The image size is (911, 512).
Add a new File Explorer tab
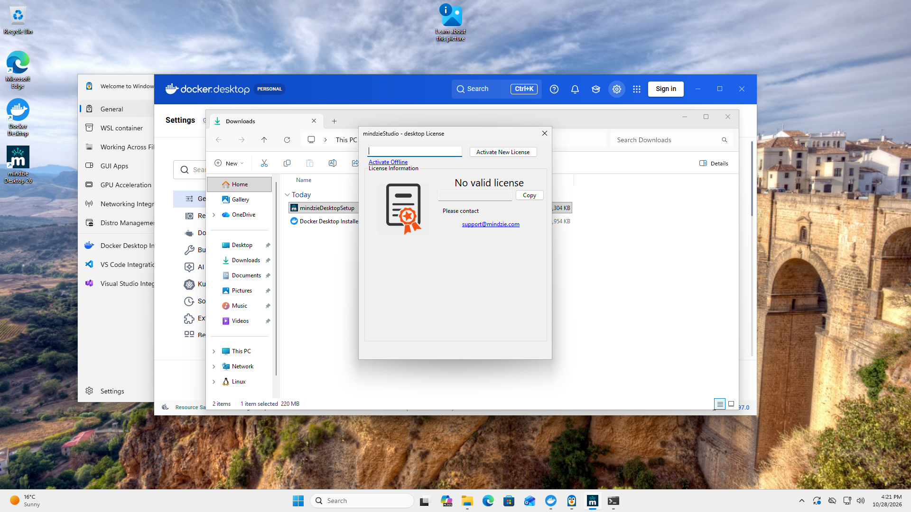pyautogui.click(x=334, y=121)
